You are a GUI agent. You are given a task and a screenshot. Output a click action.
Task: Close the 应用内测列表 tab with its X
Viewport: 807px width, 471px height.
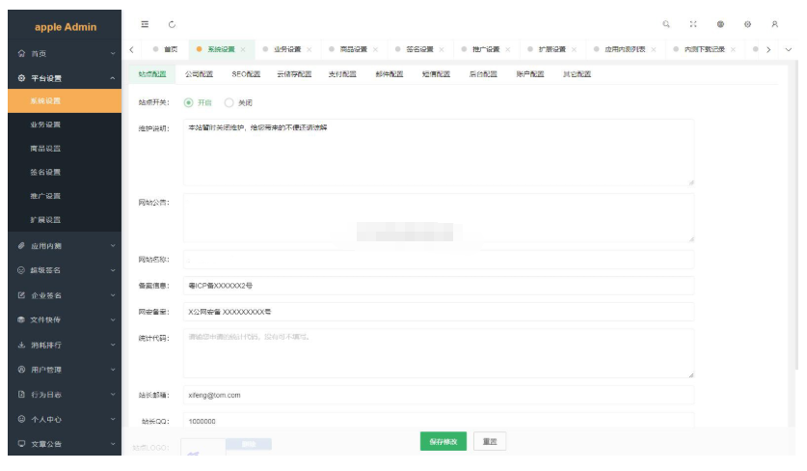(654, 49)
